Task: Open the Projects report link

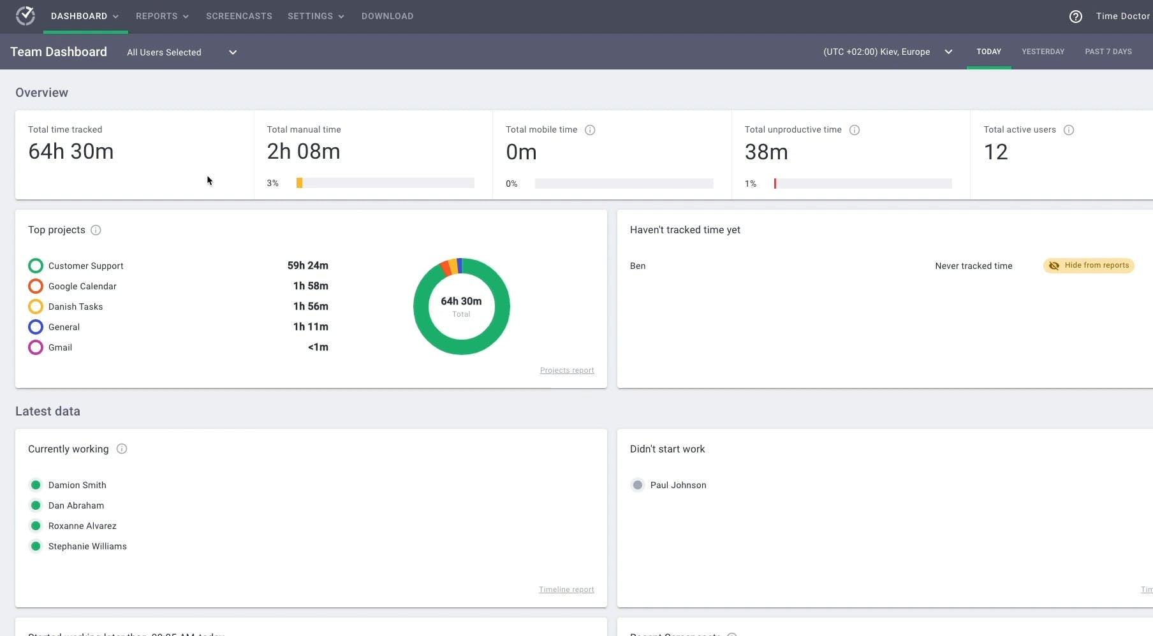Action: (566, 370)
